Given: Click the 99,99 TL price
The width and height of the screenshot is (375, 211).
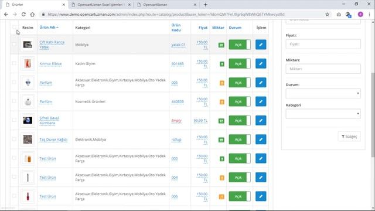Looking at the screenshot, I should tap(200, 121).
